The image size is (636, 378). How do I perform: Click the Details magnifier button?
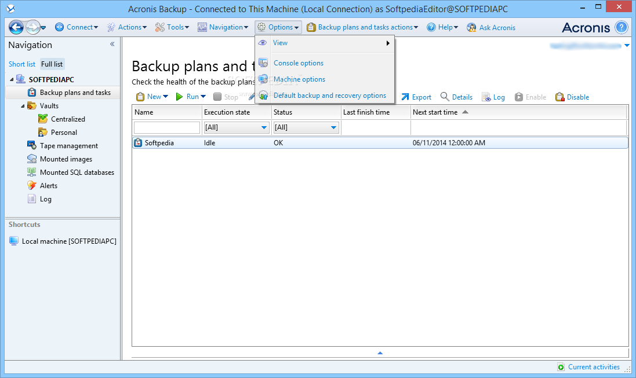tap(456, 97)
